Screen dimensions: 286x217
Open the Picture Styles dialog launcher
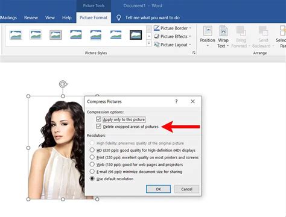pyautogui.click(x=194, y=53)
